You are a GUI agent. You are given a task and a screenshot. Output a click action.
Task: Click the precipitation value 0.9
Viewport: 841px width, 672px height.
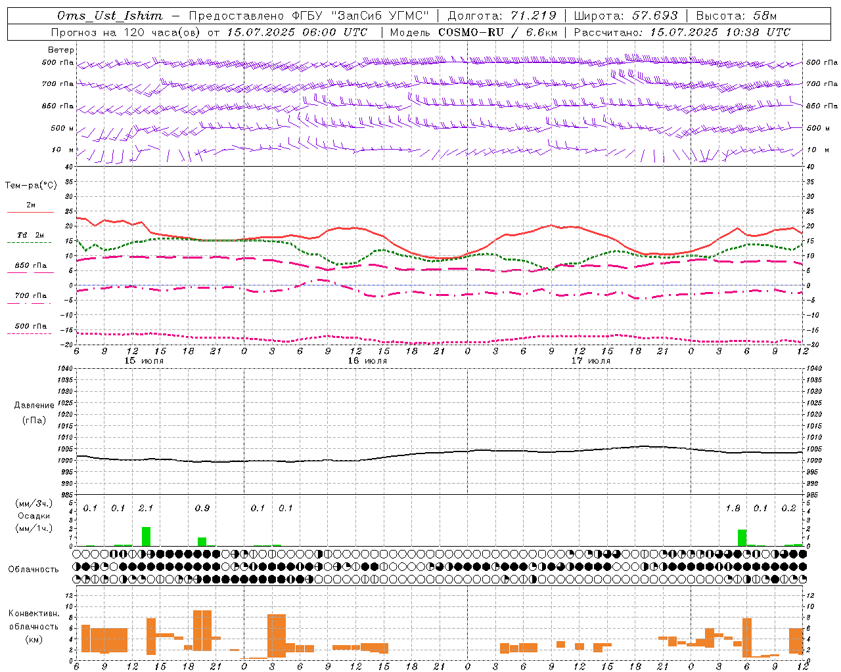point(202,508)
